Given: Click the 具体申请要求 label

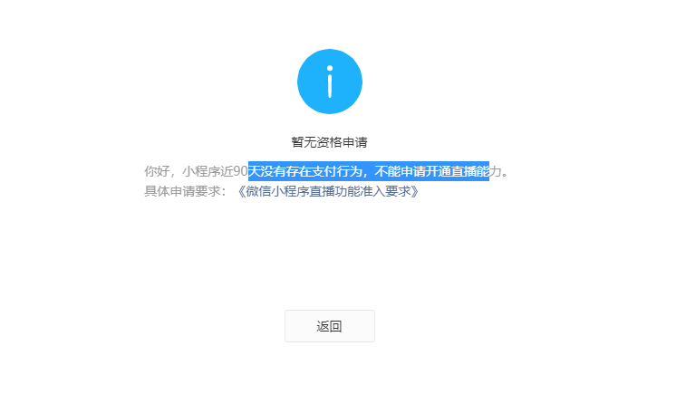Looking at the screenshot, I should 182,191.
